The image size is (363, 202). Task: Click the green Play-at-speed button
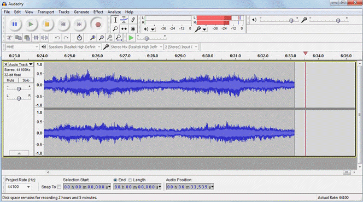click(x=131, y=38)
